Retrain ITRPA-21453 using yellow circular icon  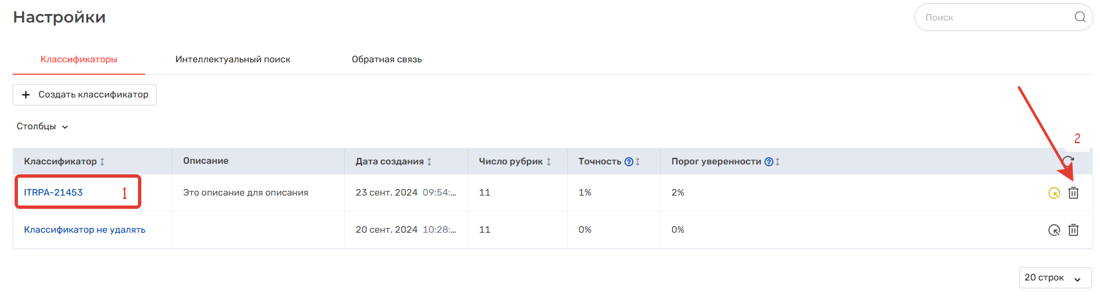1054,193
